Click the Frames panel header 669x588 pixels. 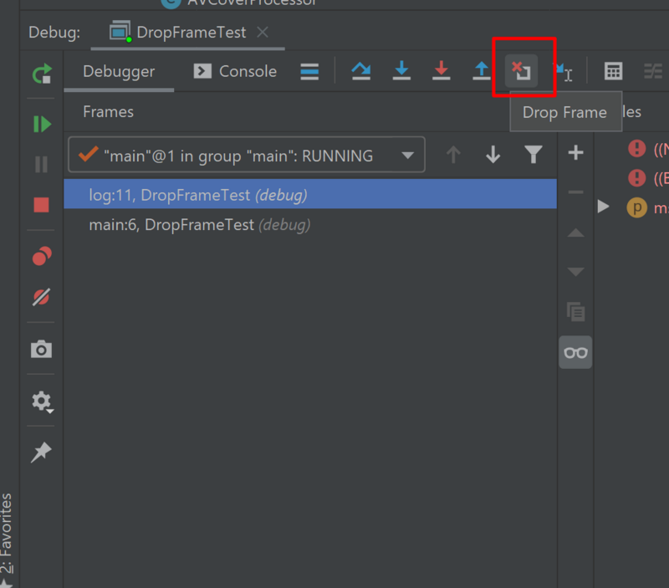(108, 112)
